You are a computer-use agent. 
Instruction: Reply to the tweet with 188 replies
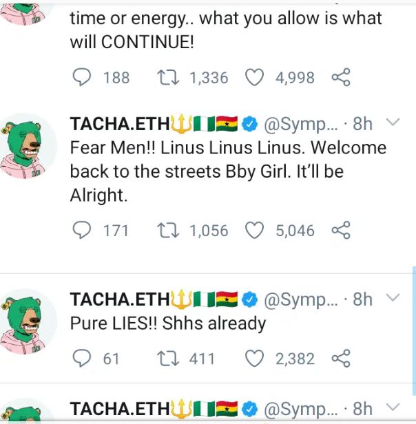[x=82, y=77]
